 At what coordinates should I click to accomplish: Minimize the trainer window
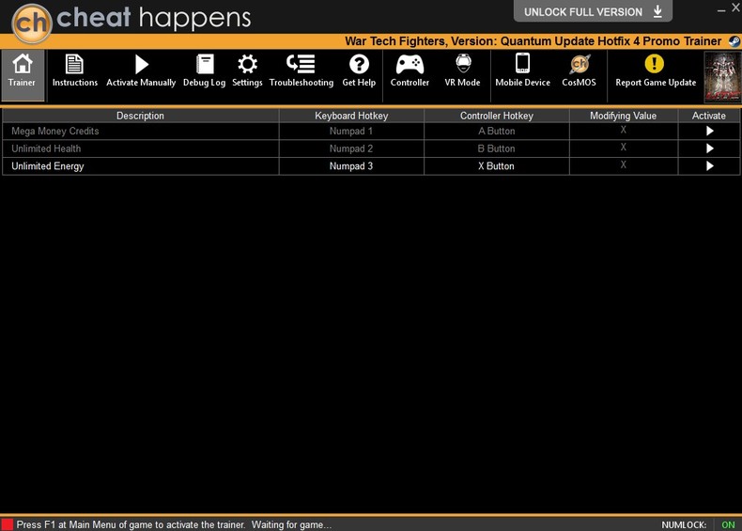coord(721,10)
